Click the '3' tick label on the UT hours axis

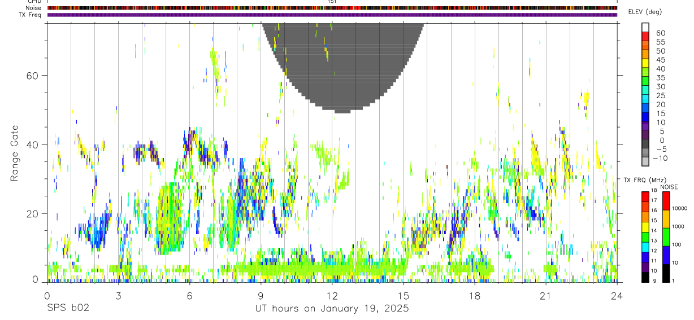click(118, 296)
